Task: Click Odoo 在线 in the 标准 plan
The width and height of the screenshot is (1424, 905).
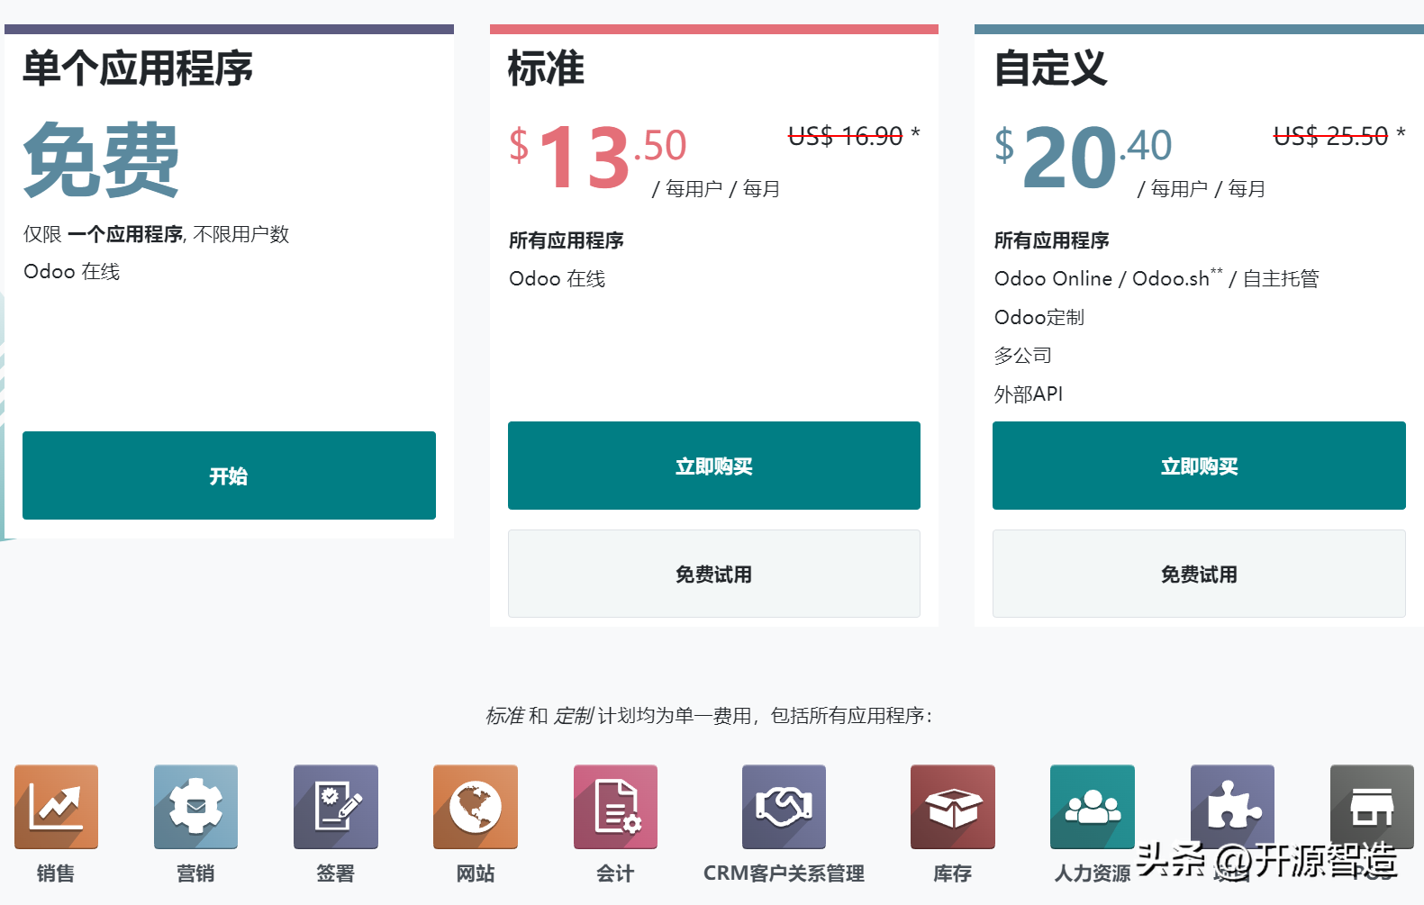Action: (x=557, y=279)
